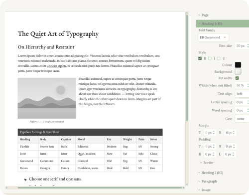Click the Figure 1 caption text

point(47,122)
